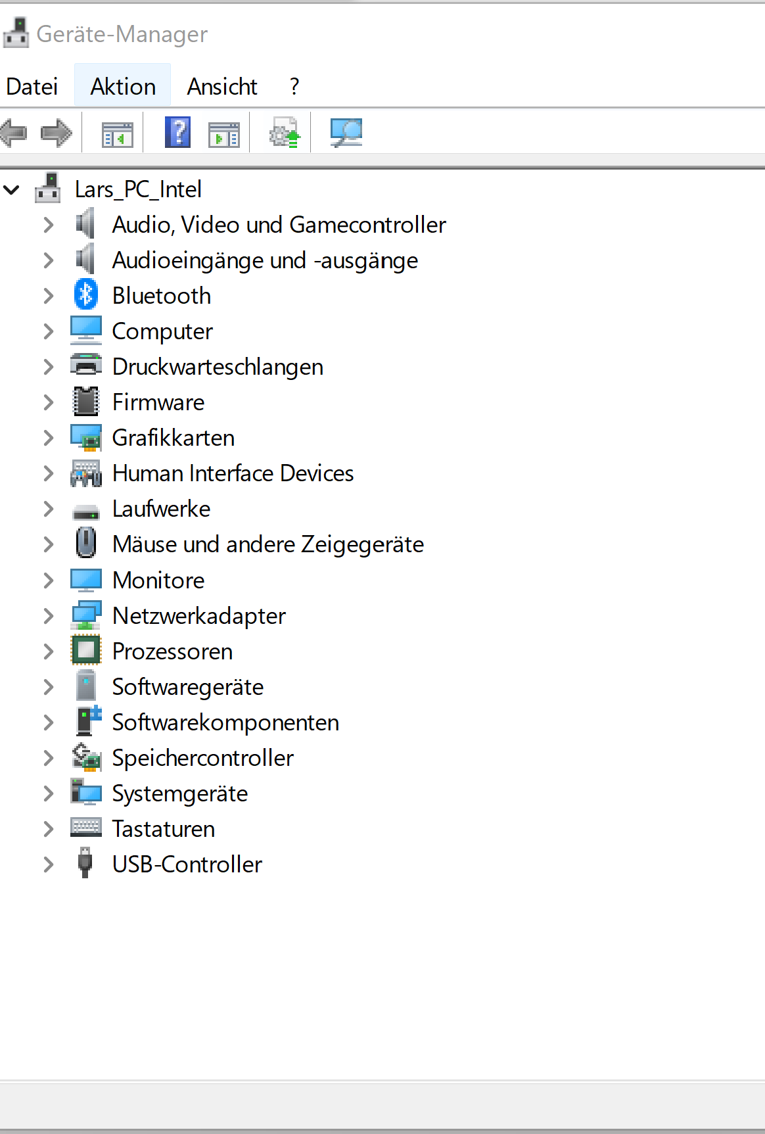Click scan for hardware changes icon
The height and width of the screenshot is (1134, 765).
click(x=346, y=133)
